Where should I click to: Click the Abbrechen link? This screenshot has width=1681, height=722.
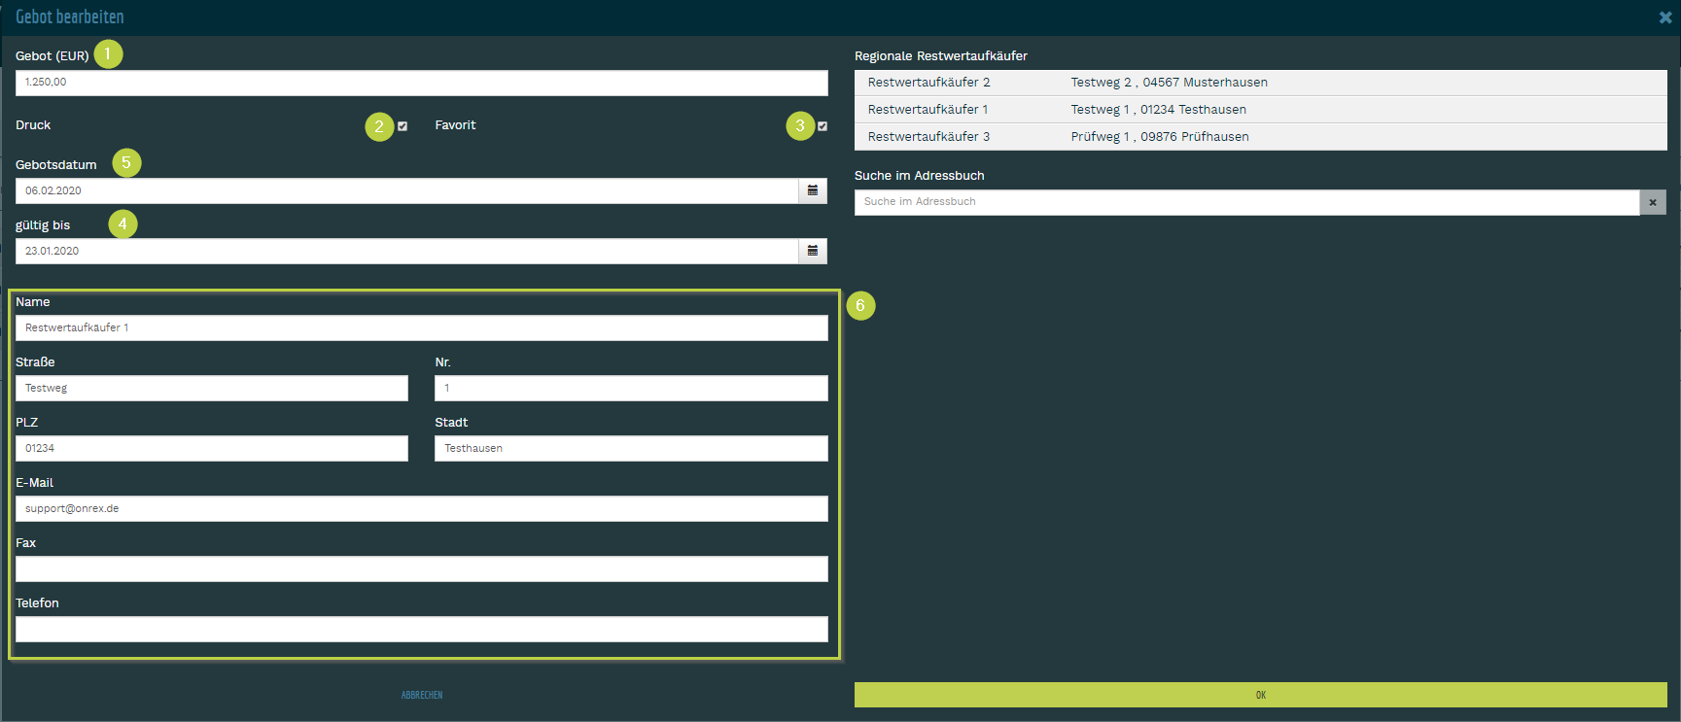(x=422, y=695)
